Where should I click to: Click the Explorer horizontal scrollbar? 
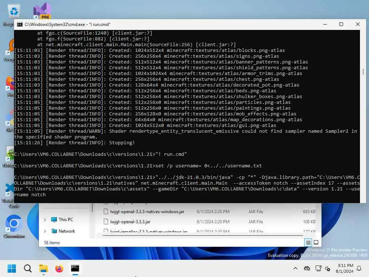(x=203, y=235)
